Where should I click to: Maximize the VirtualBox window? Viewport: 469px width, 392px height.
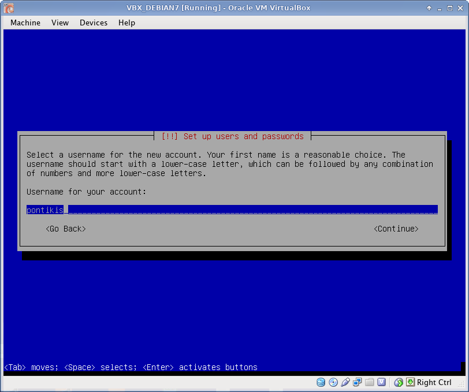[449, 8]
